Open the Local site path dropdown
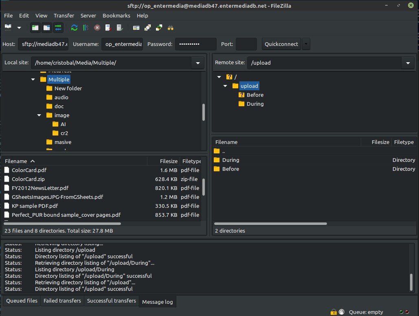Screen dimensions: 419x316 pos(198,63)
